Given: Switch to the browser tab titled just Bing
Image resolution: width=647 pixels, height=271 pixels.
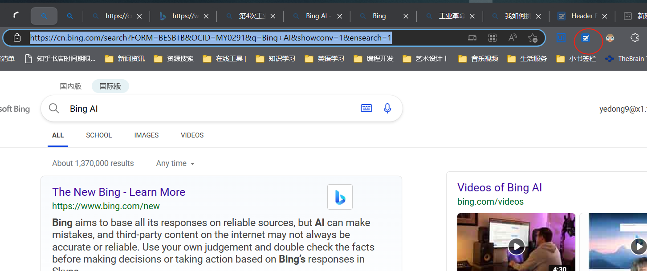Looking at the screenshot, I should (383, 16).
